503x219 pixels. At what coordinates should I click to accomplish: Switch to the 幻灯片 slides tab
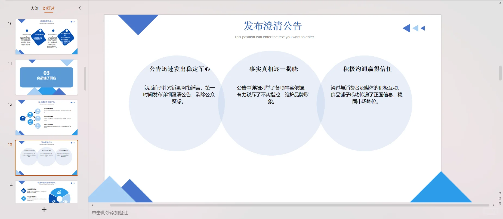tap(49, 8)
